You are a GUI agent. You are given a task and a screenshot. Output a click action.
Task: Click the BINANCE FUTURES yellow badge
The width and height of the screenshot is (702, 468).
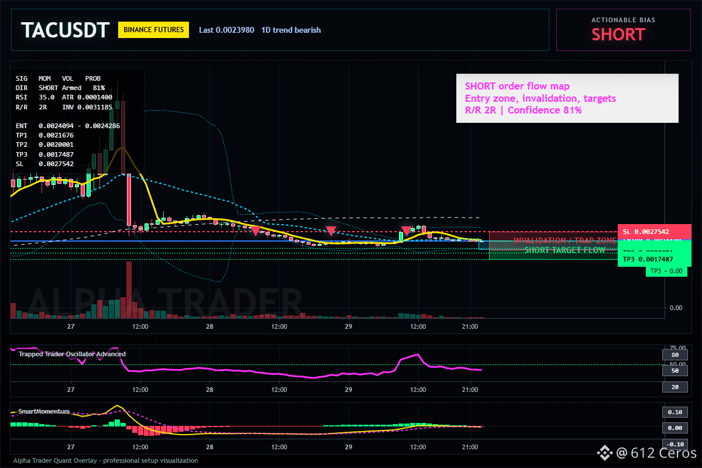coord(153,30)
